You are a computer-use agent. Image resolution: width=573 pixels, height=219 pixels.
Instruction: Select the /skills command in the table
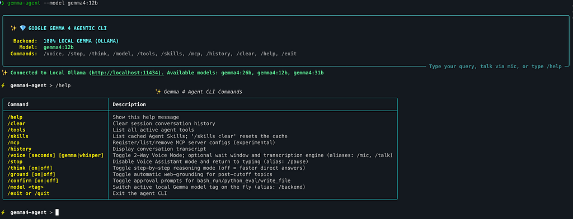[18, 136]
